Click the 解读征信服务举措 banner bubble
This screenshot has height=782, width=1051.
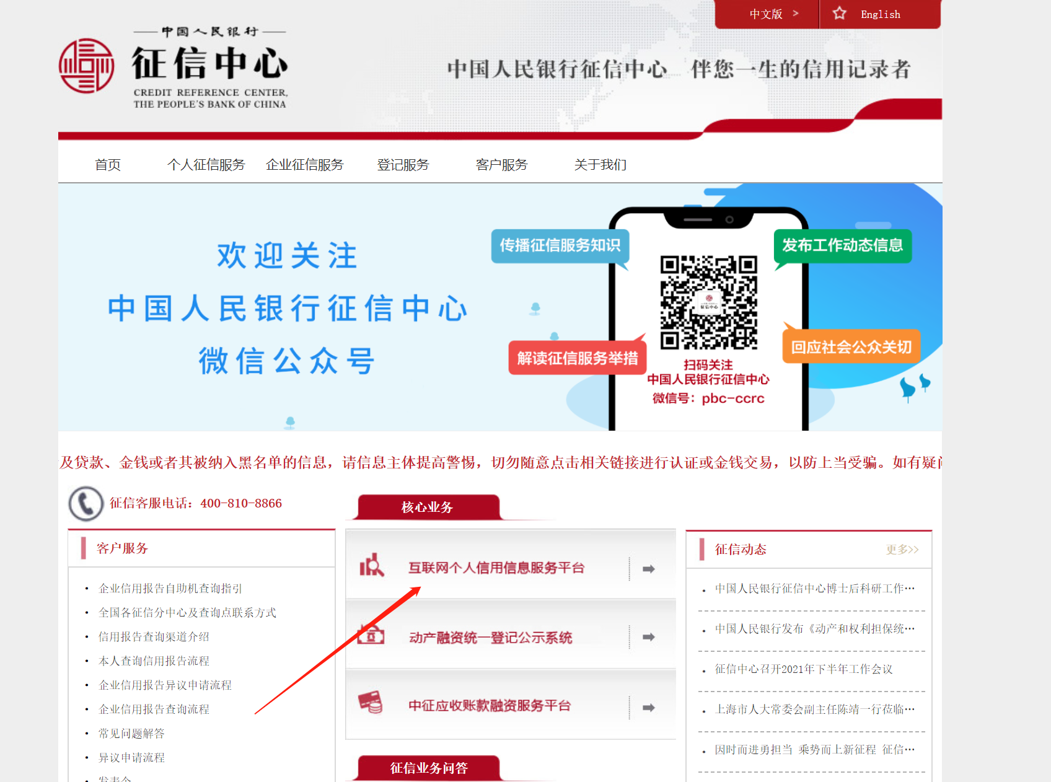(578, 358)
